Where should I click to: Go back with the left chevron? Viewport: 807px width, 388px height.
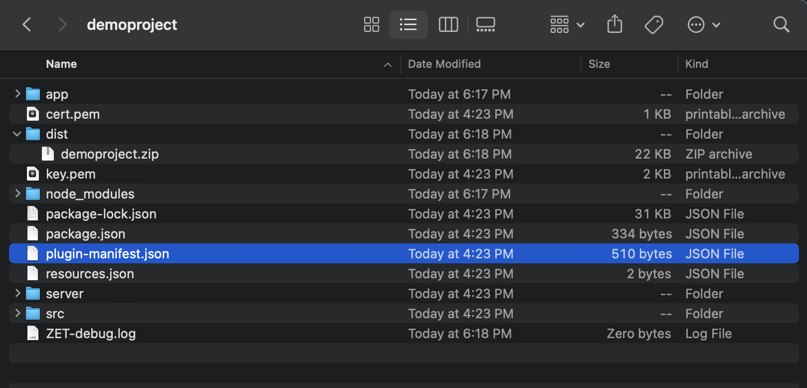27,24
